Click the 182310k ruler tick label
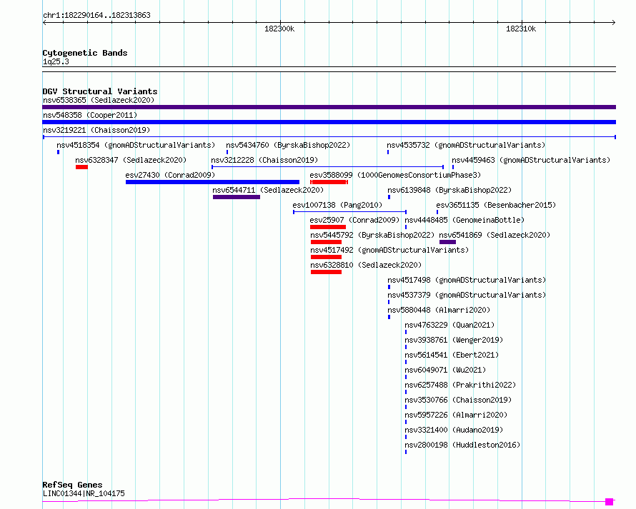The height and width of the screenshot is (509, 636). point(521,29)
